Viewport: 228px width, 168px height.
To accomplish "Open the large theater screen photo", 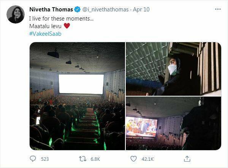I will point(77,96).
